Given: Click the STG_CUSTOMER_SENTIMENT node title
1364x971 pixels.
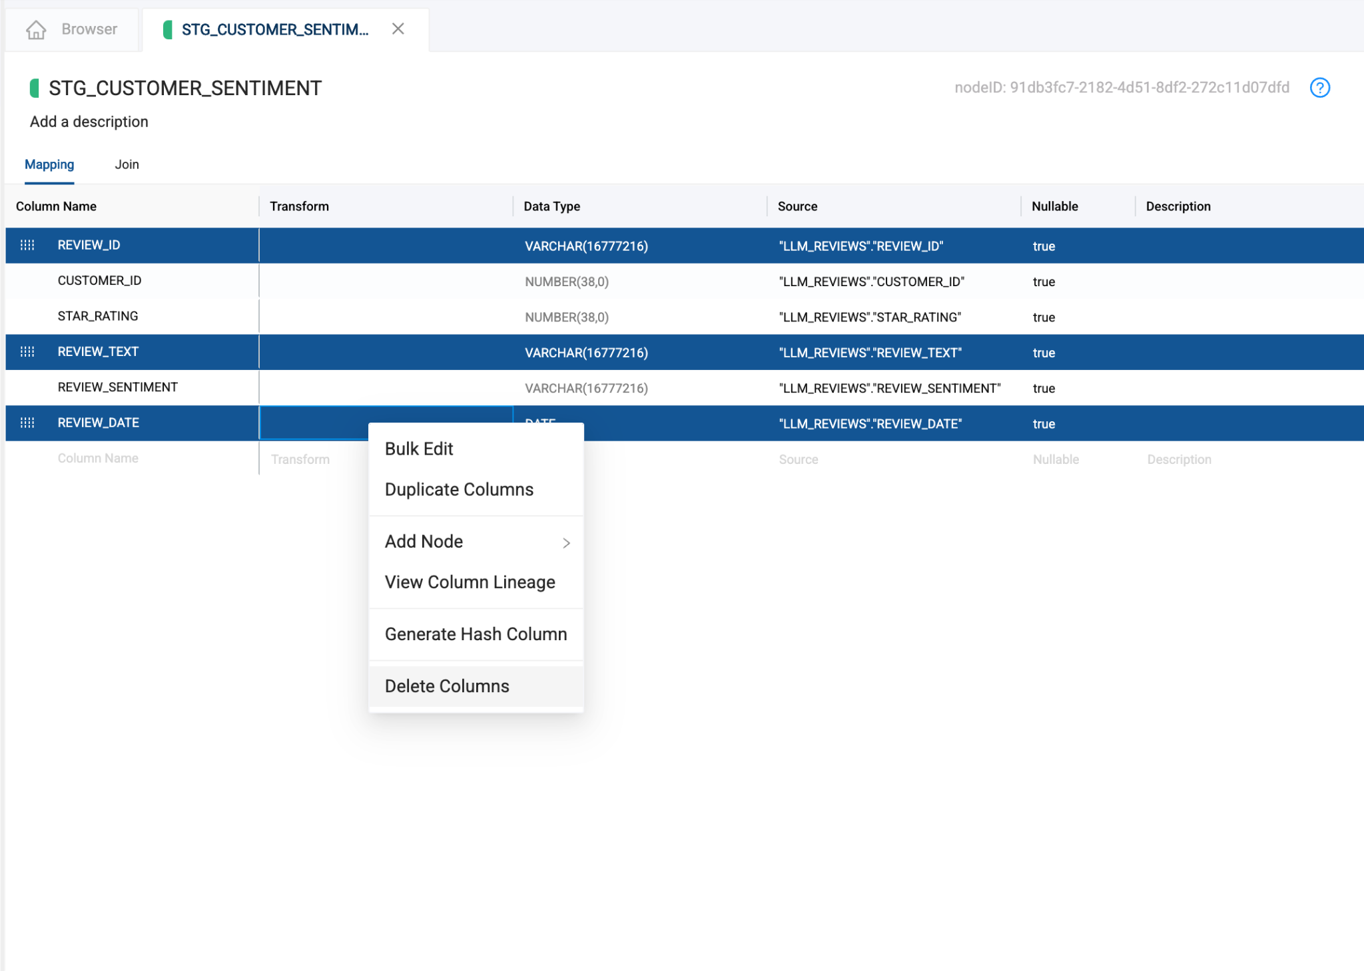Looking at the screenshot, I should pos(185,88).
